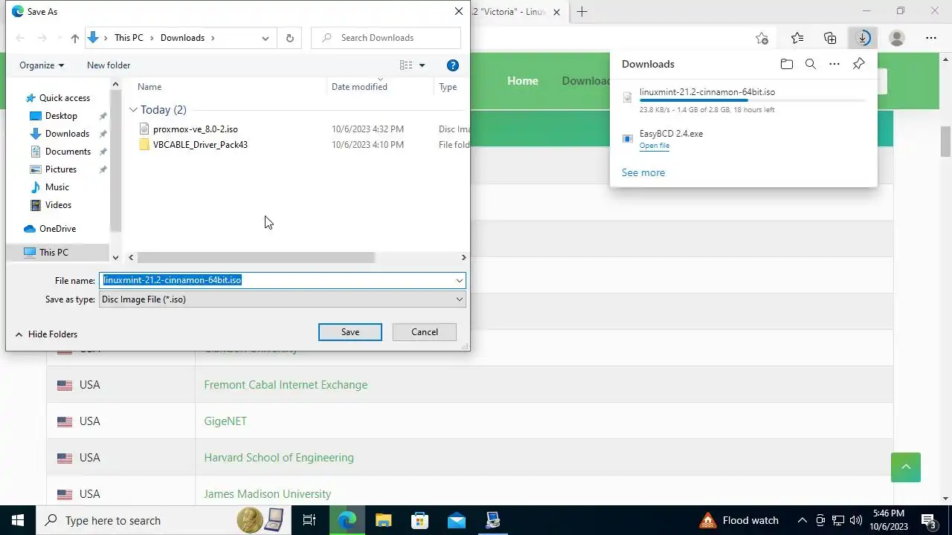This screenshot has width=952, height=535.
Task: Open Save As dialog help icon
Action: pyautogui.click(x=452, y=65)
